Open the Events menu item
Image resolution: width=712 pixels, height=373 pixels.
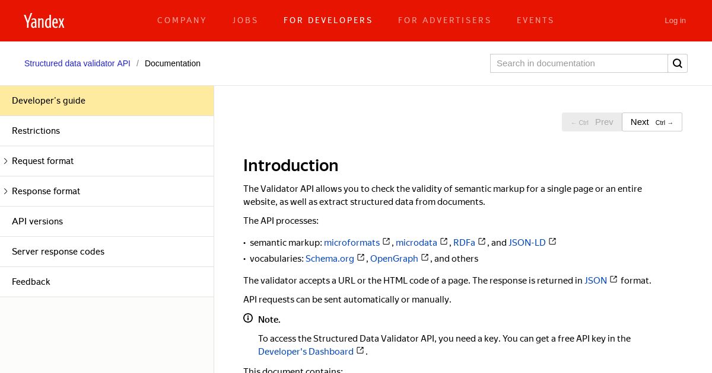pyautogui.click(x=535, y=20)
